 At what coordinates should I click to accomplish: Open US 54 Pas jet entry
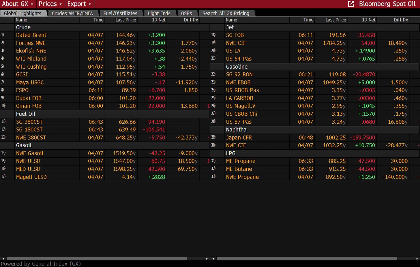pyautogui.click(x=315, y=59)
